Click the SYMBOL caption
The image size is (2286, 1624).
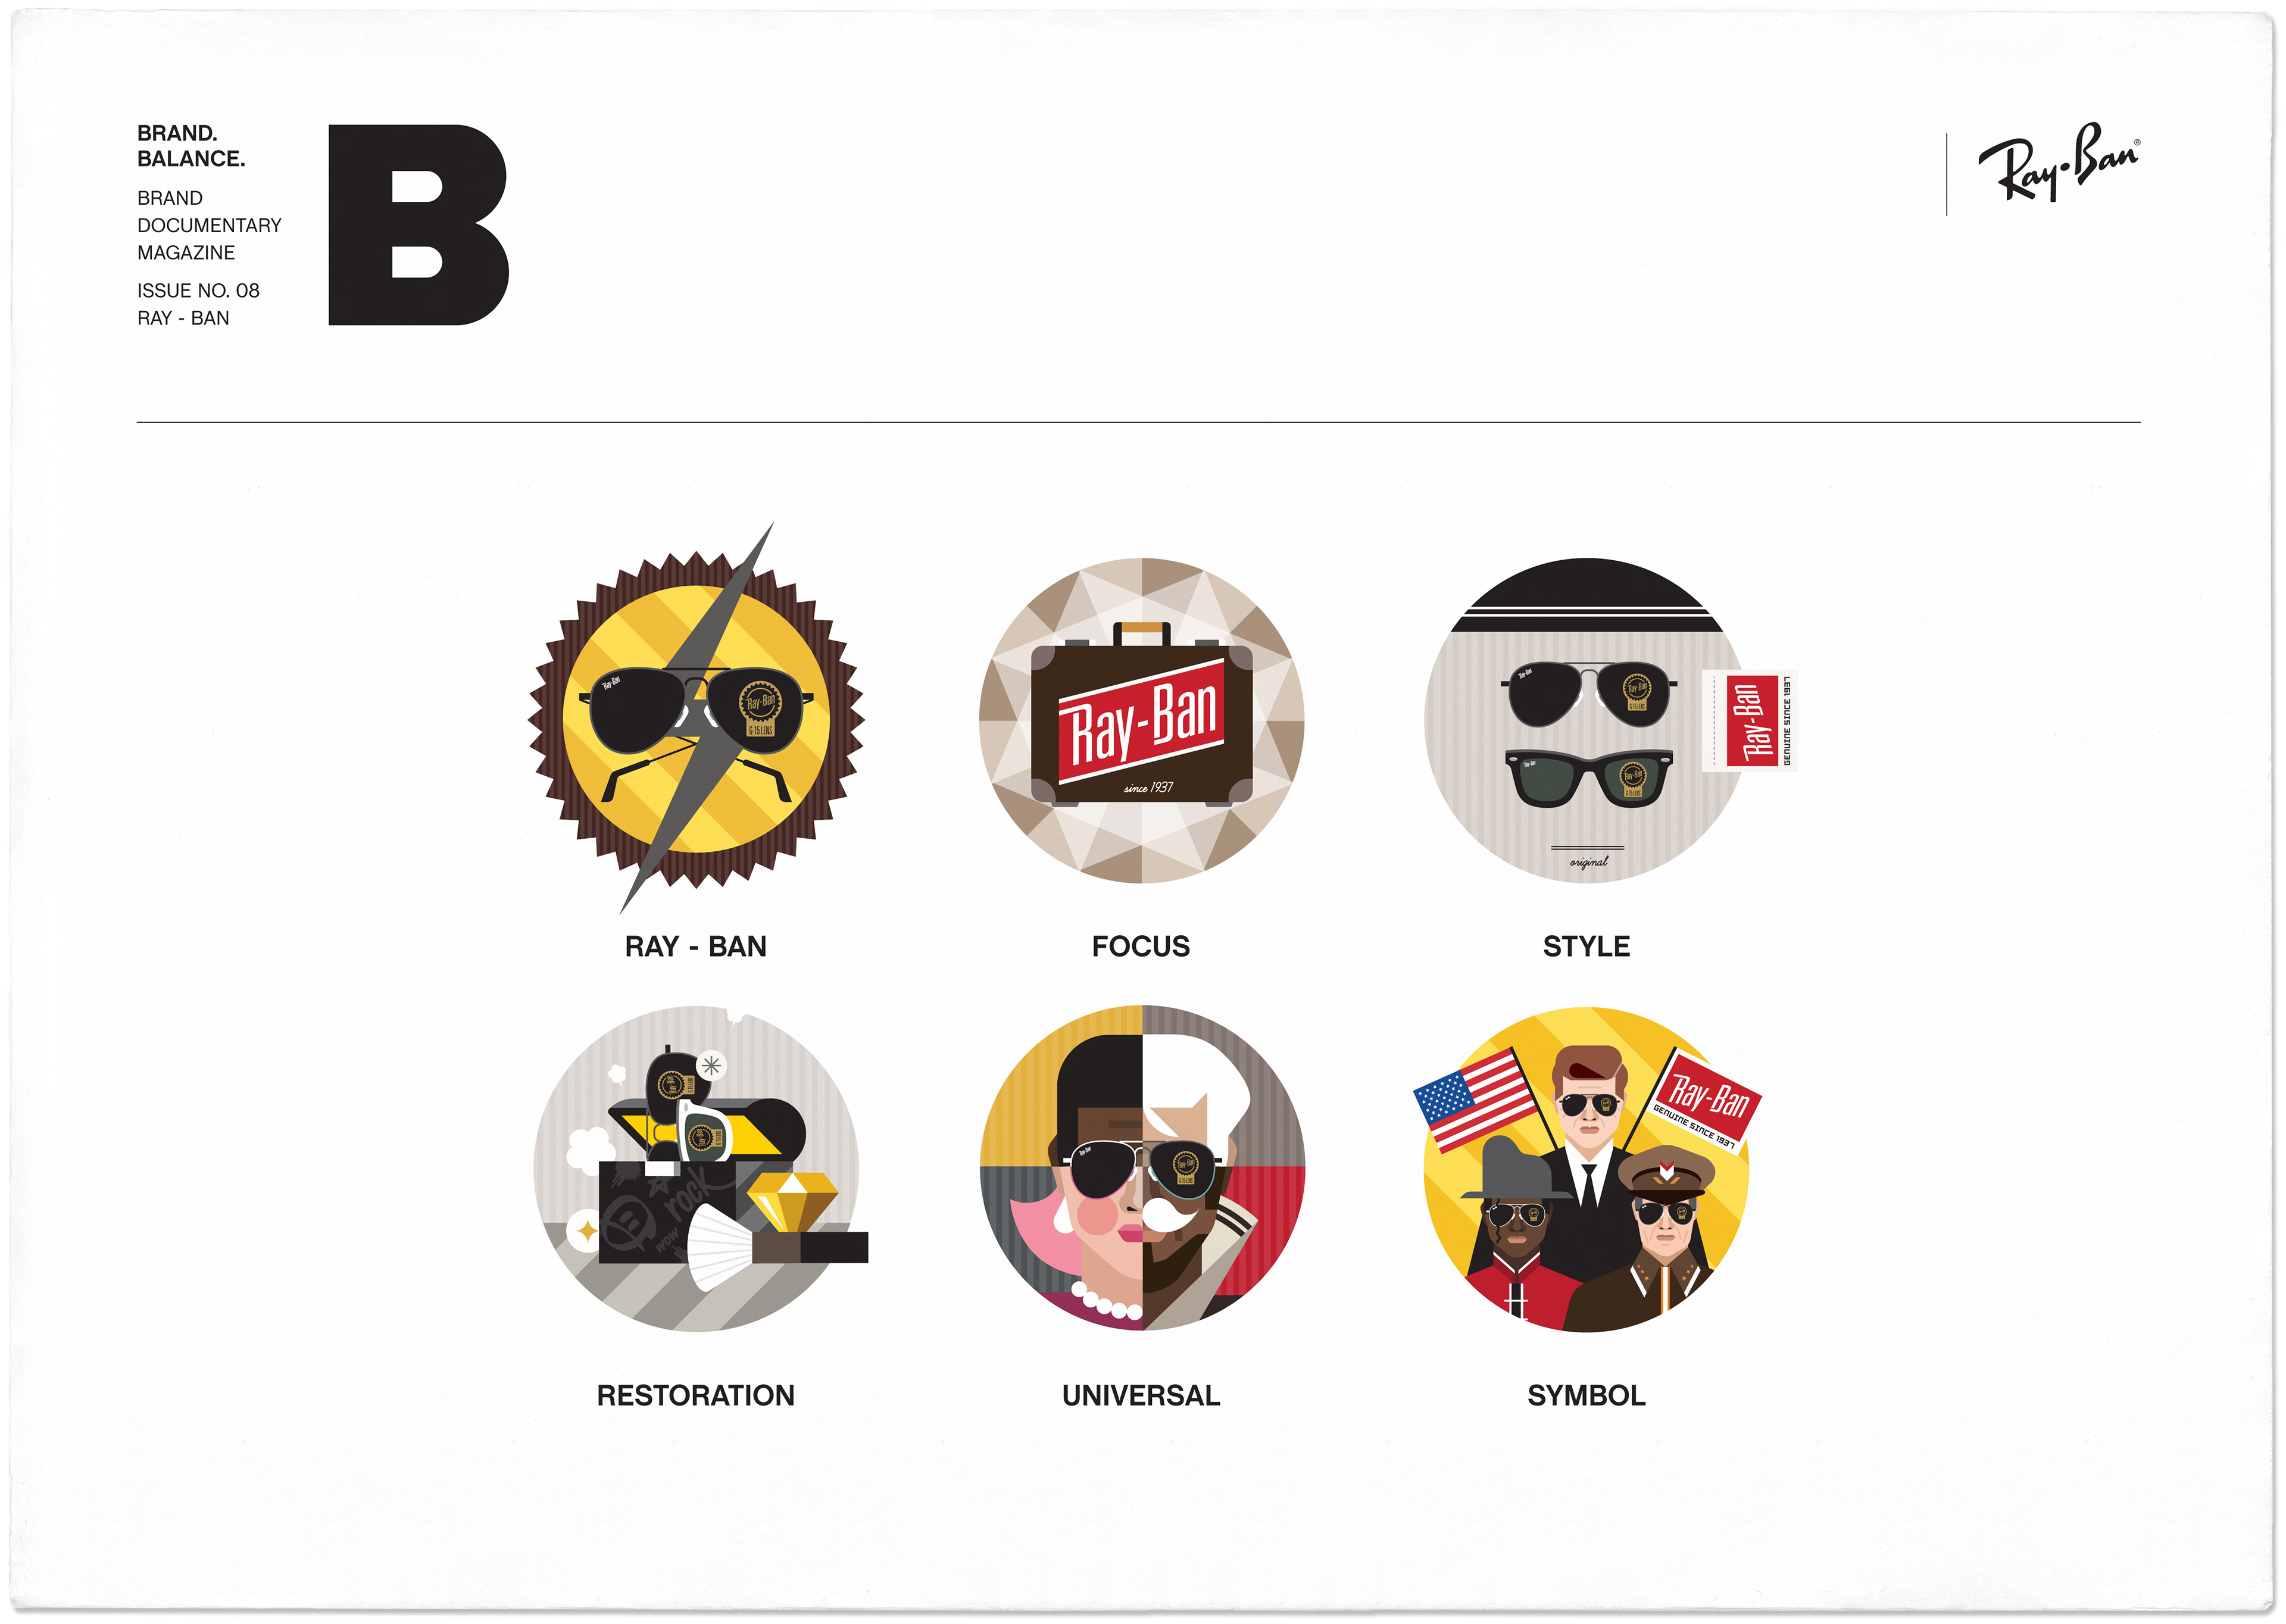1586,1395
